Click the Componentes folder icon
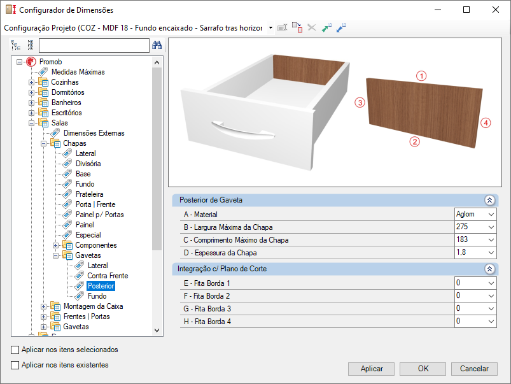 67,245
